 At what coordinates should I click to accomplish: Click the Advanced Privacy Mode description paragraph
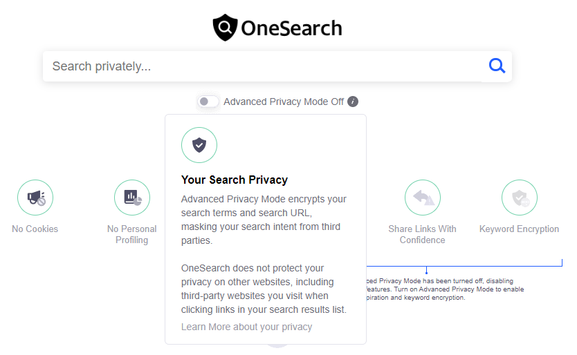[264, 220]
